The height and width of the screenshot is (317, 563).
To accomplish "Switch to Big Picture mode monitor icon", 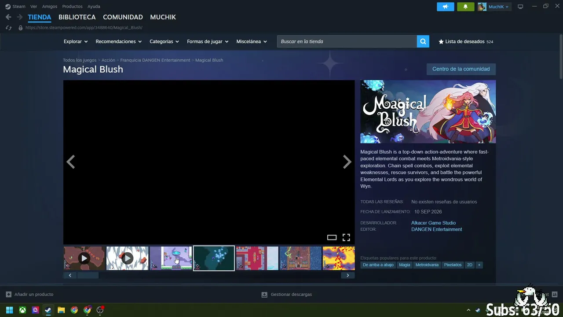I will [x=520, y=7].
